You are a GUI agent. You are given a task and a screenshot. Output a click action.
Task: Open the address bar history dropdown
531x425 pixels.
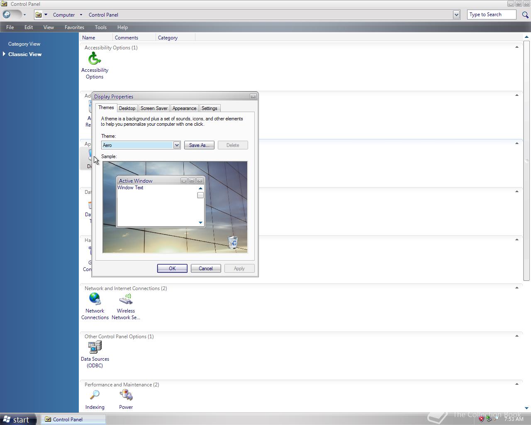click(456, 15)
